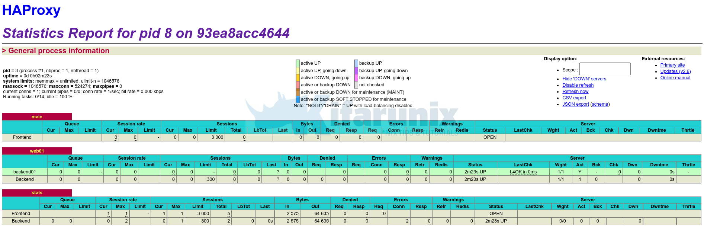
Task: Click the backend01 server row name
Action: coord(25,172)
